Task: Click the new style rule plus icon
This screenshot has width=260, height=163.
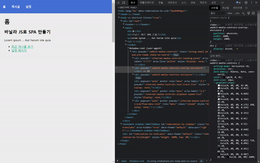Action: pos(243,13)
